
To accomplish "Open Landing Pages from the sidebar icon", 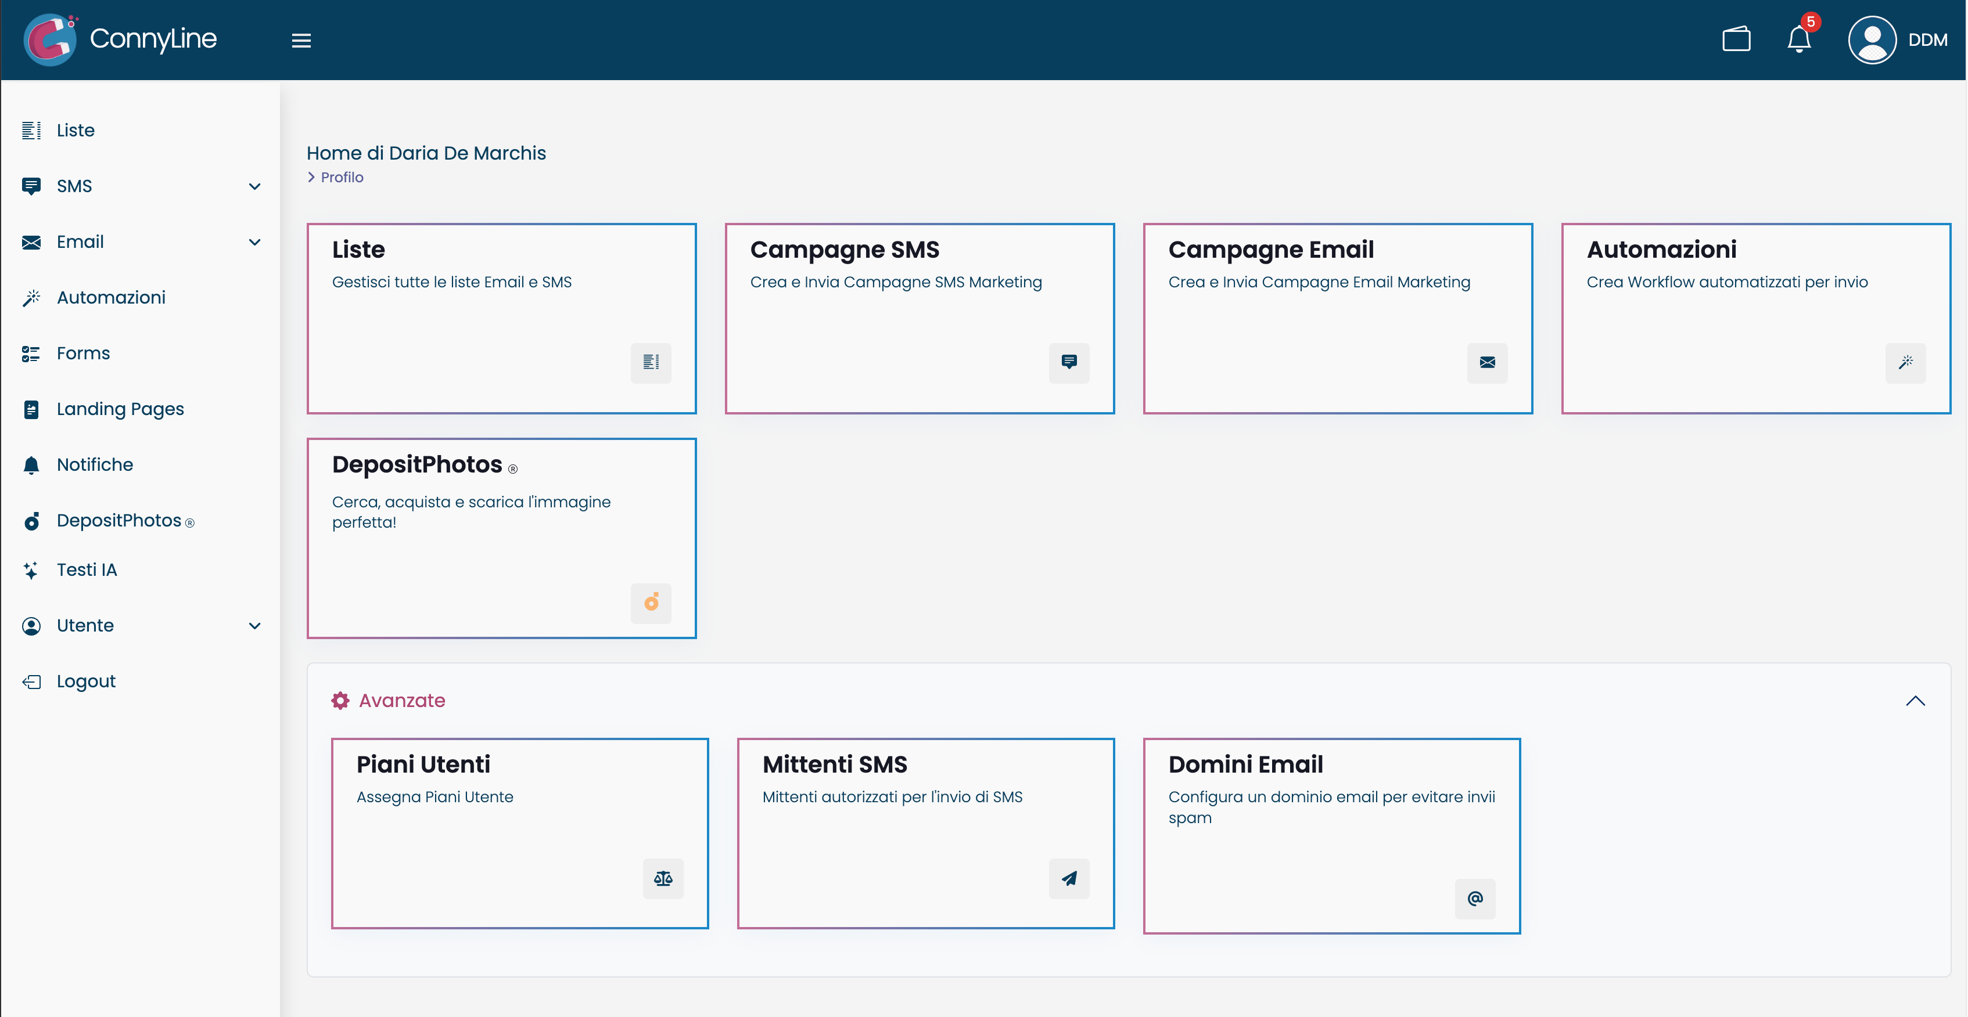I will pyautogui.click(x=31, y=409).
